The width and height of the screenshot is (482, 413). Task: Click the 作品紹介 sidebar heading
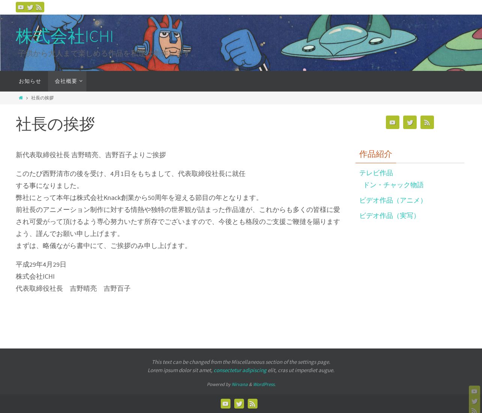click(x=375, y=154)
